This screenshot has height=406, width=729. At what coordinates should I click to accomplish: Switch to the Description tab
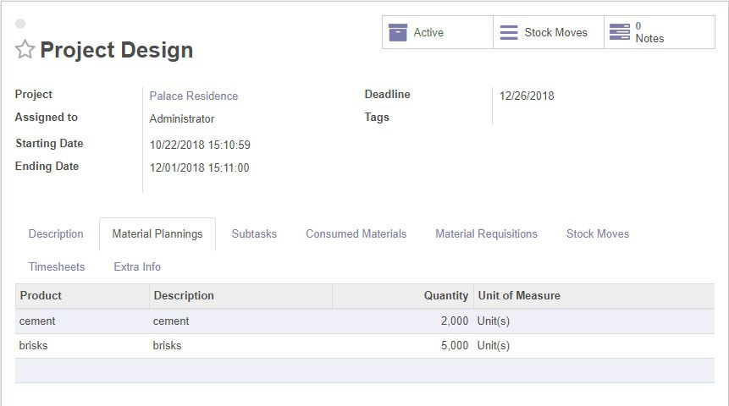[x=56, y=233]
